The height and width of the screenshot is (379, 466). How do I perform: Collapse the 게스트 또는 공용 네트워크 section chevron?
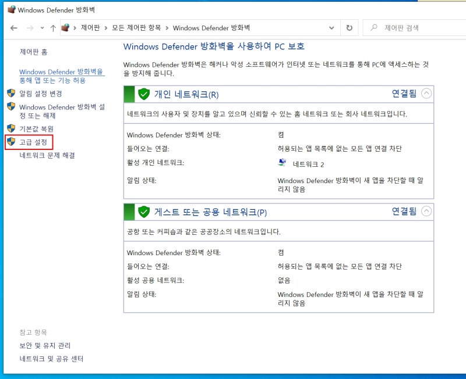pyautogui.click(x=426, y=211)
